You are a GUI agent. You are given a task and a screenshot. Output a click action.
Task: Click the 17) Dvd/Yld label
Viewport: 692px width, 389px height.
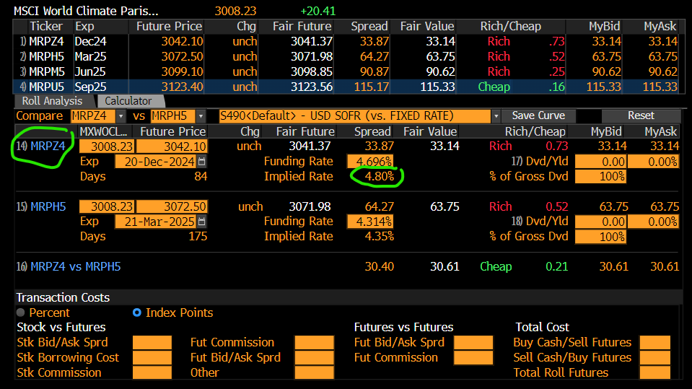[540, 162]
